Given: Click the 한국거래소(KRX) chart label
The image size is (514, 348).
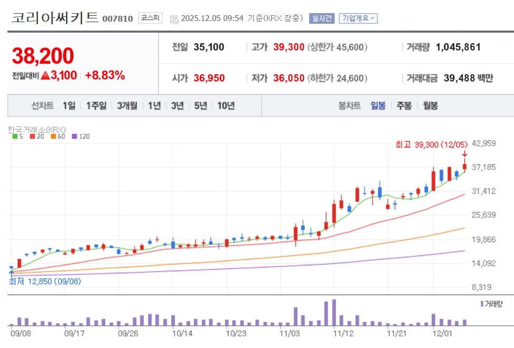Looking at the screenshot, I should pos(37,130).
